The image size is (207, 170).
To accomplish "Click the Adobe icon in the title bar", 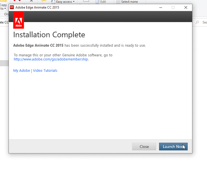I will click(x=12, y=7).
